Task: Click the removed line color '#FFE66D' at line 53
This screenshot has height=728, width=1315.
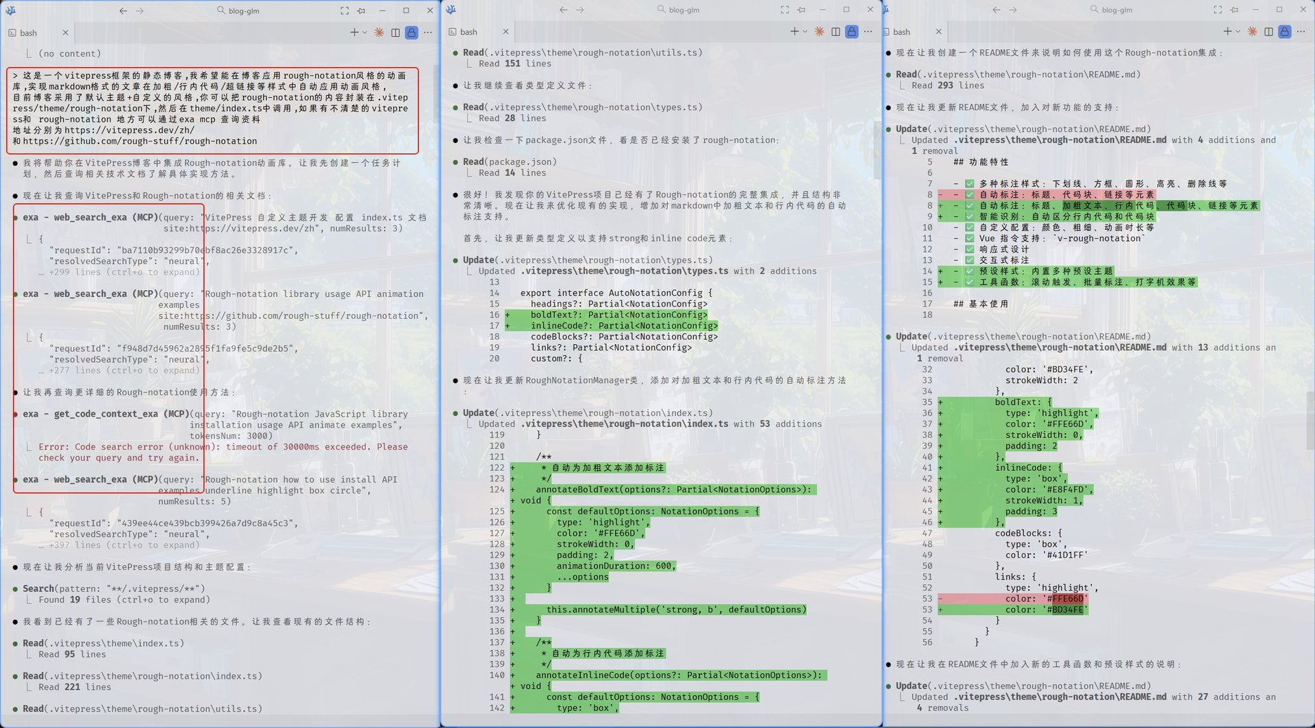Action: click(x=1047, y=599)
